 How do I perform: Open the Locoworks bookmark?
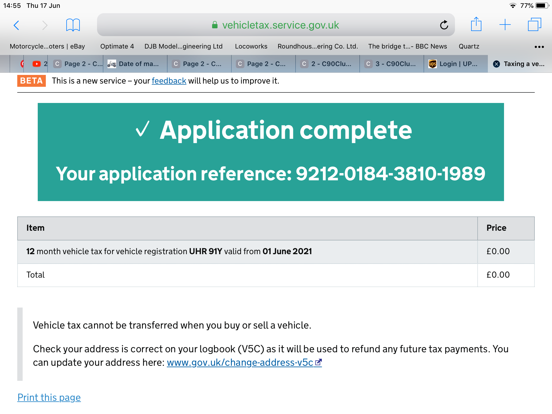(251, 46)
